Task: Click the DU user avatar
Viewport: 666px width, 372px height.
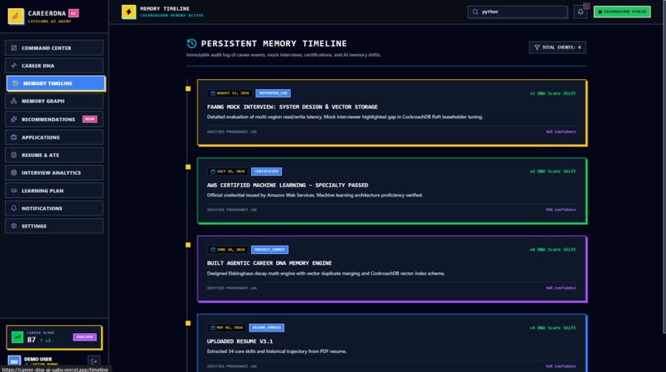Action: 14,361
